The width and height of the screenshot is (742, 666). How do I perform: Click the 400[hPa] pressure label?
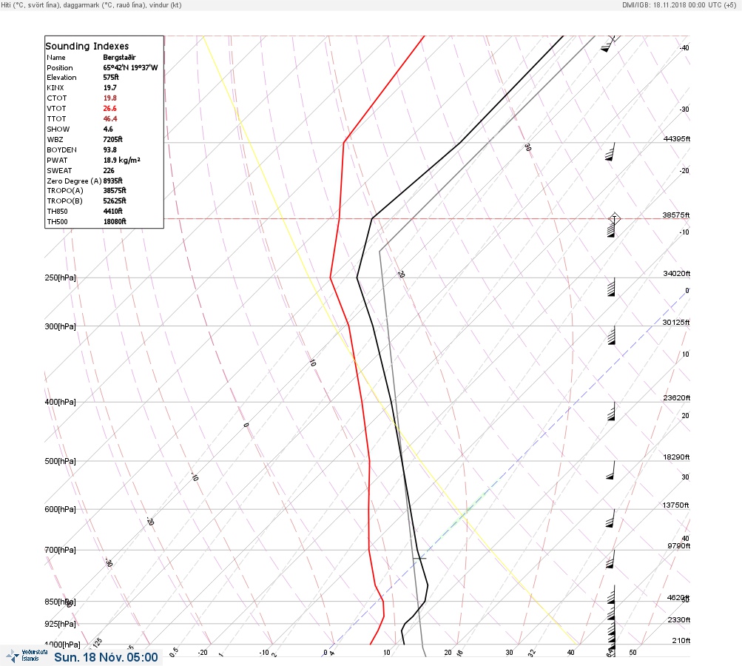[60, 403]
